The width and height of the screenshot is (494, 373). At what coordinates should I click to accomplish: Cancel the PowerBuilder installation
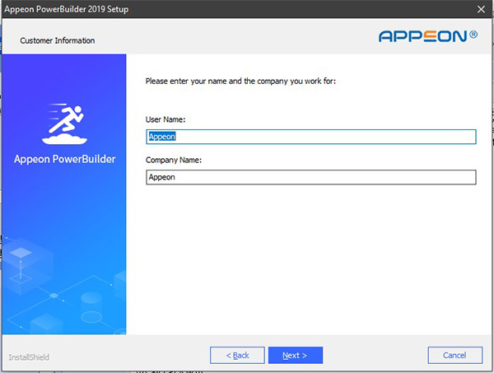[x=455, y=355]
